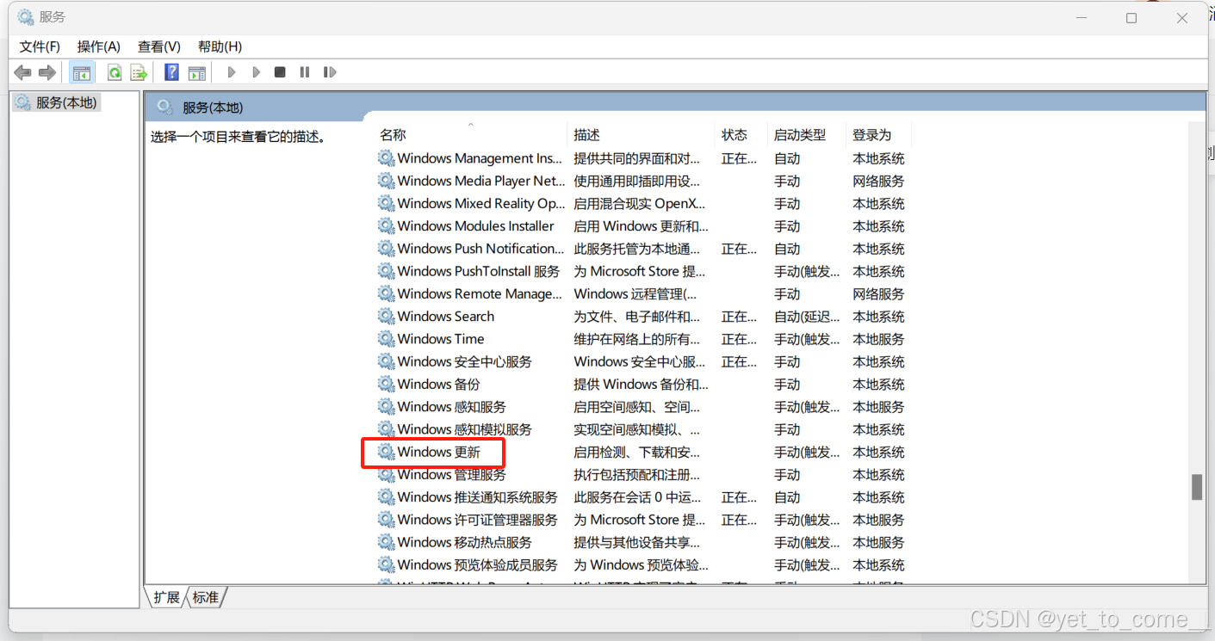Click 本地服务 logon cell of Windows 感知服务
1215x641 pixels.
coord(878,406)
